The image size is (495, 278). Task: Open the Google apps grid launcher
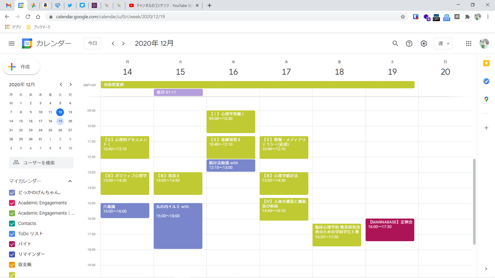tap(468, 43)
